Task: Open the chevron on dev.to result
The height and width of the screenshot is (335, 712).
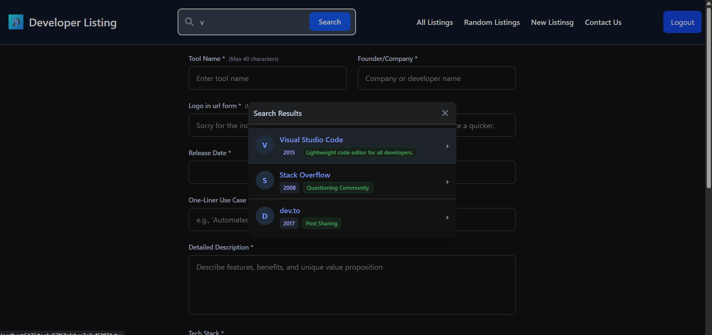Action: (x=447, y=218)
